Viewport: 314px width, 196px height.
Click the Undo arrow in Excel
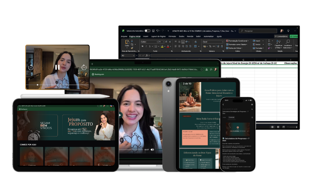157,31
